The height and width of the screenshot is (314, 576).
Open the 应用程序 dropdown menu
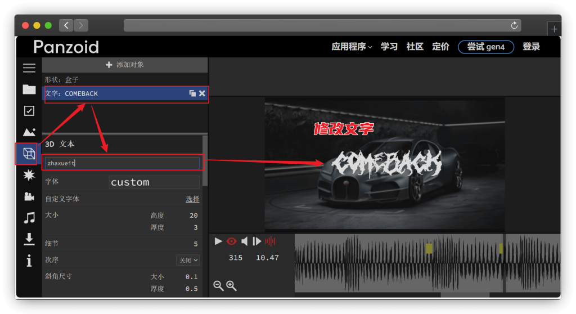tap(352, 47)
